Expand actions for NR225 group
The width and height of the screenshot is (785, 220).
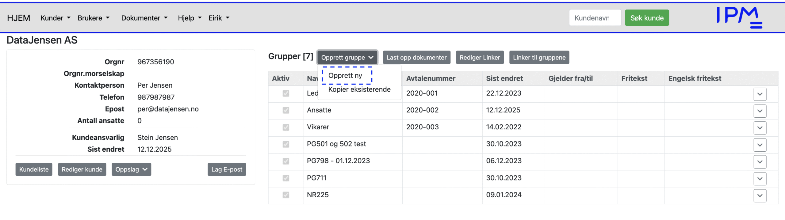760,195
